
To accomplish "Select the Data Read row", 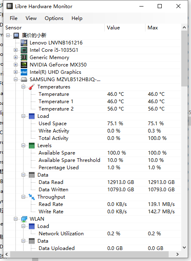I will pos(92,182).
